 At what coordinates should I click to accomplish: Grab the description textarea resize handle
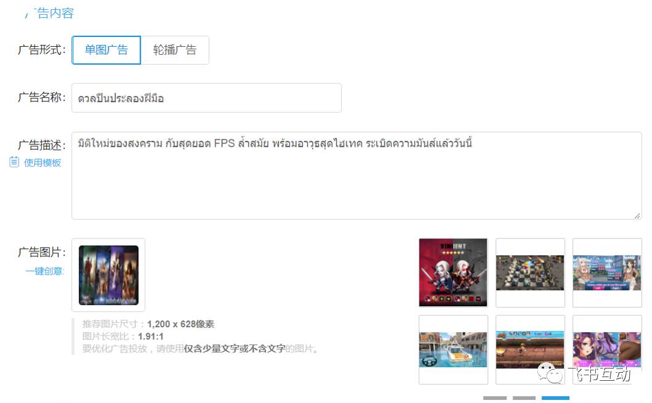click(637, 216)
